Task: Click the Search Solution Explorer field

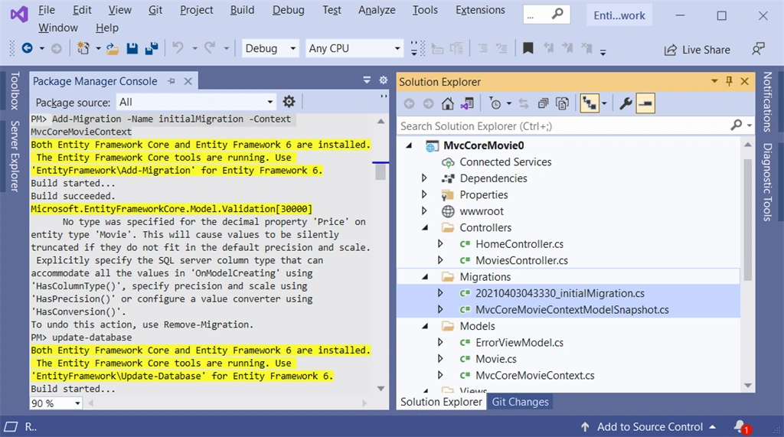Action: 564,126
